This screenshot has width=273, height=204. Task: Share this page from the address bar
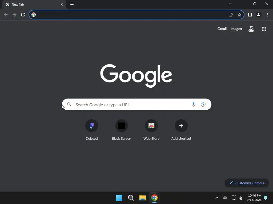231,15
